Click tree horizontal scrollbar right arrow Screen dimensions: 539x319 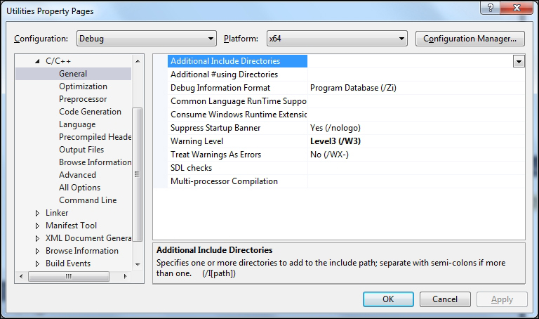126,276
